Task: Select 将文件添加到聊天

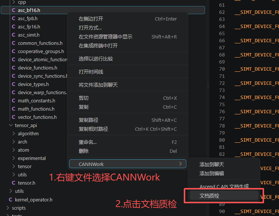Action: click(x=128, y=85)
